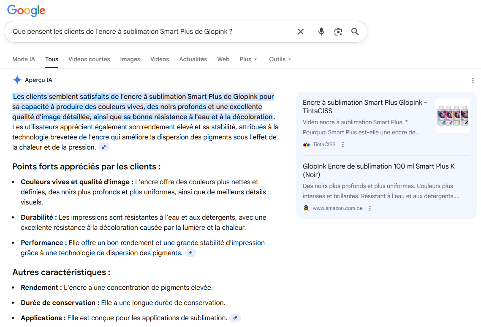Image resolution: width=481 pixels, height=327 pixels.
Task: Open more options for amazon.com.be source
Action: pos(370,208)
